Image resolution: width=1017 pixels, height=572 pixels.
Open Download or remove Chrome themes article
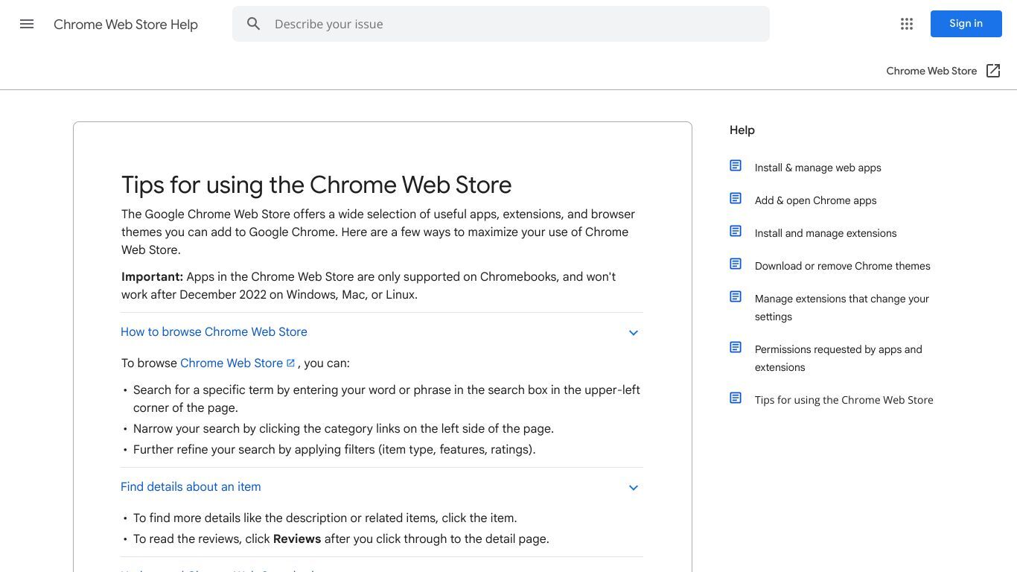coord(842,266)
